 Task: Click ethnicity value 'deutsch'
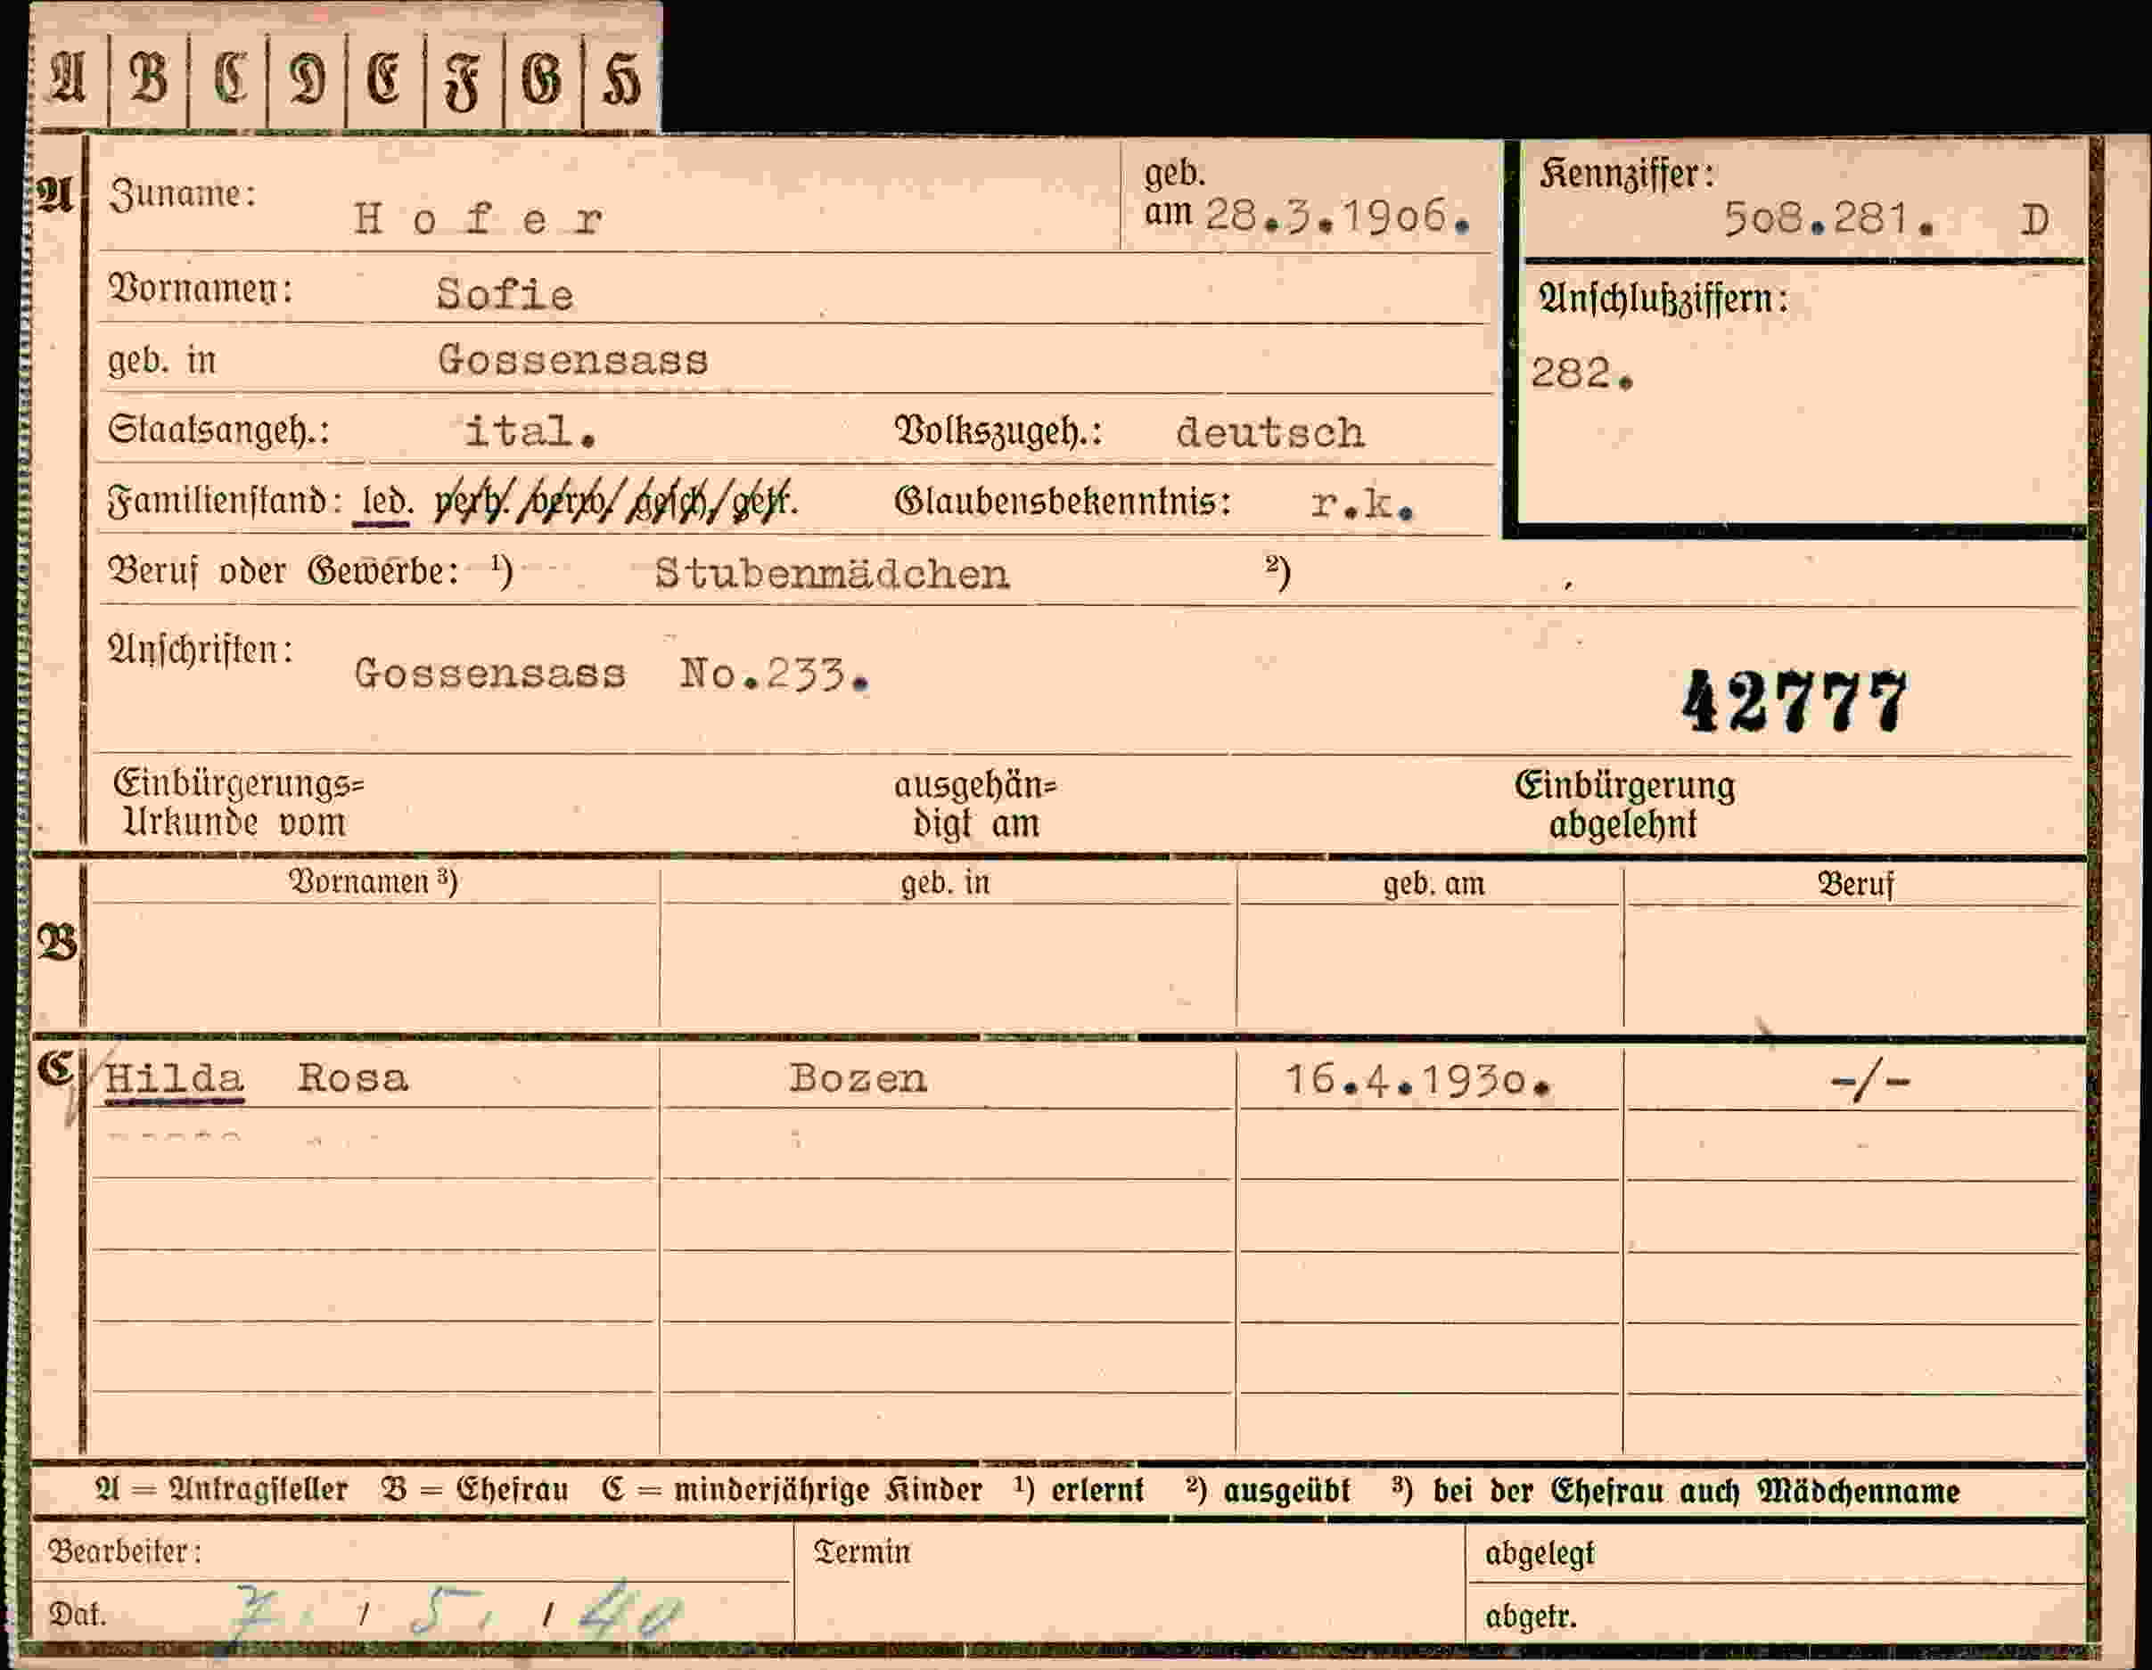1270,432
